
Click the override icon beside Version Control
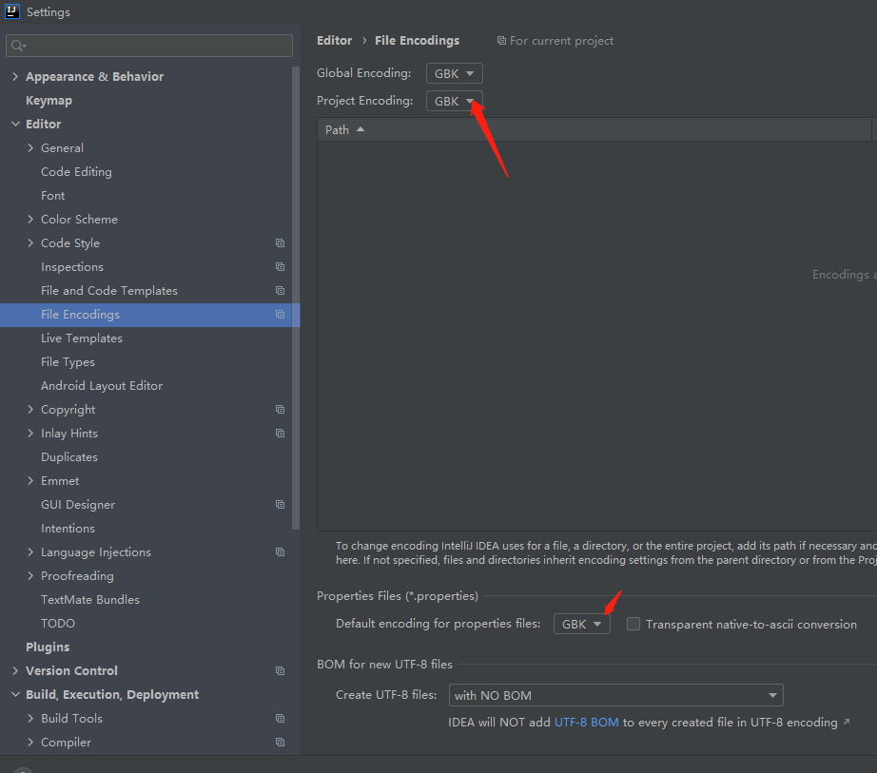(281, 670)
